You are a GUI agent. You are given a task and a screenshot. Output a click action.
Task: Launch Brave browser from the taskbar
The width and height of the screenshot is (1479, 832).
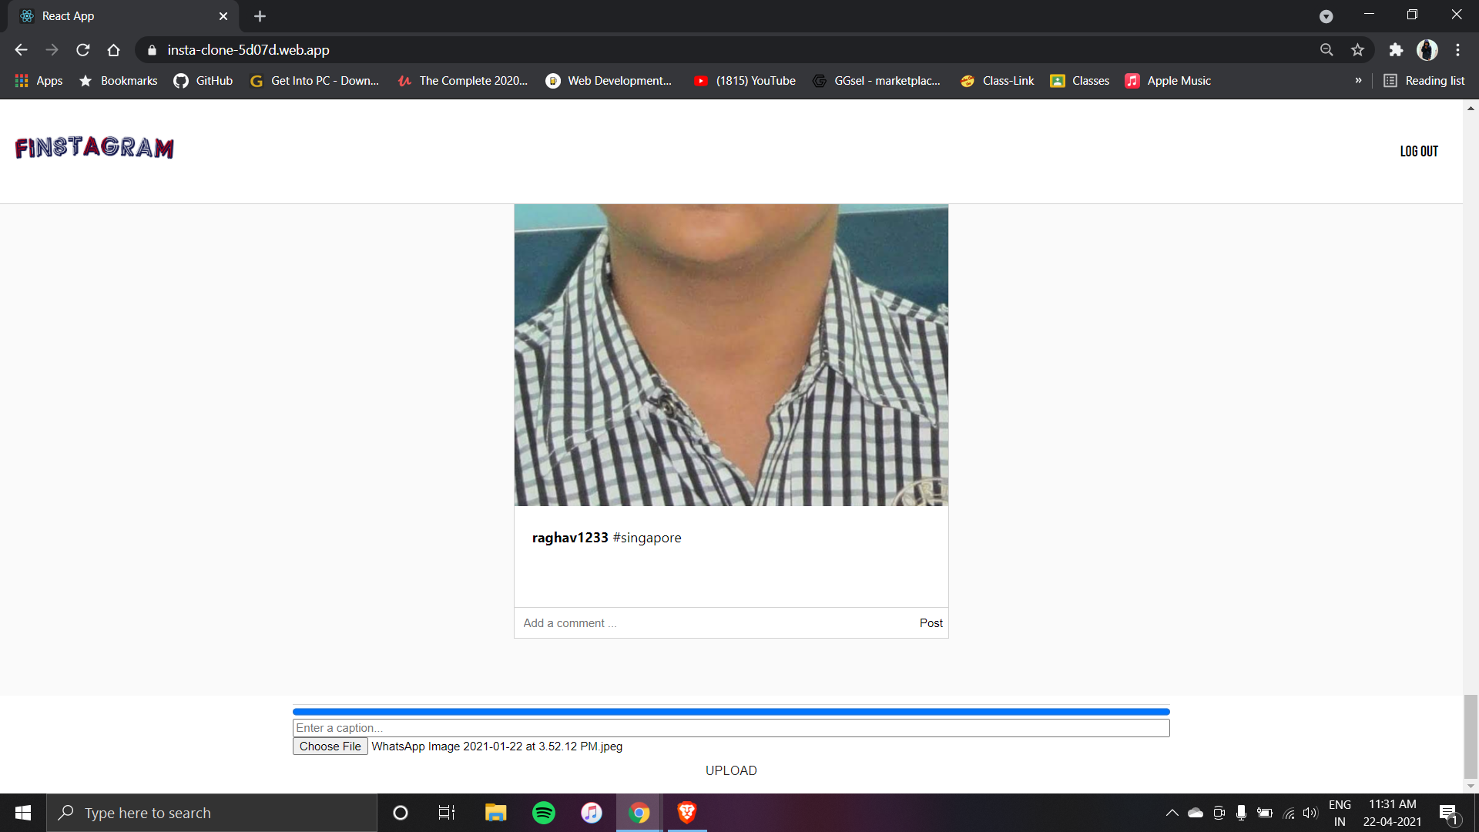686,812
